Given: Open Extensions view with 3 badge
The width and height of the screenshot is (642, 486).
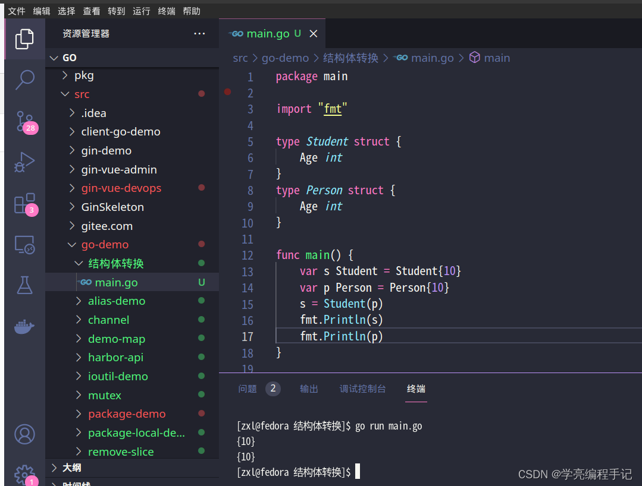Looking at the screenshot, I should [x=26, y=204].
